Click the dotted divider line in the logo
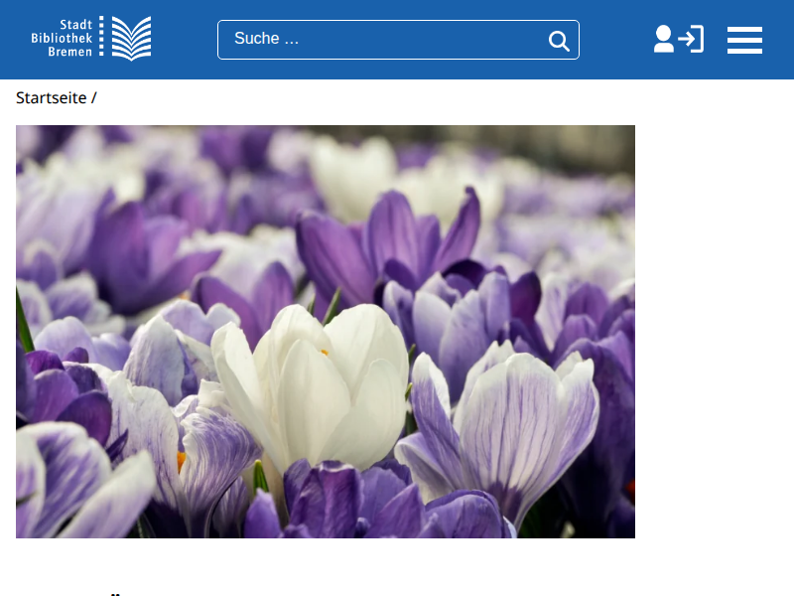Image resolution: width=794 pixels, height=596 pixels. (101, 39)
